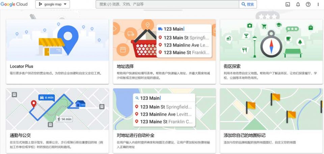
Task: Select the Locator Plus card title
Action: 22,66
